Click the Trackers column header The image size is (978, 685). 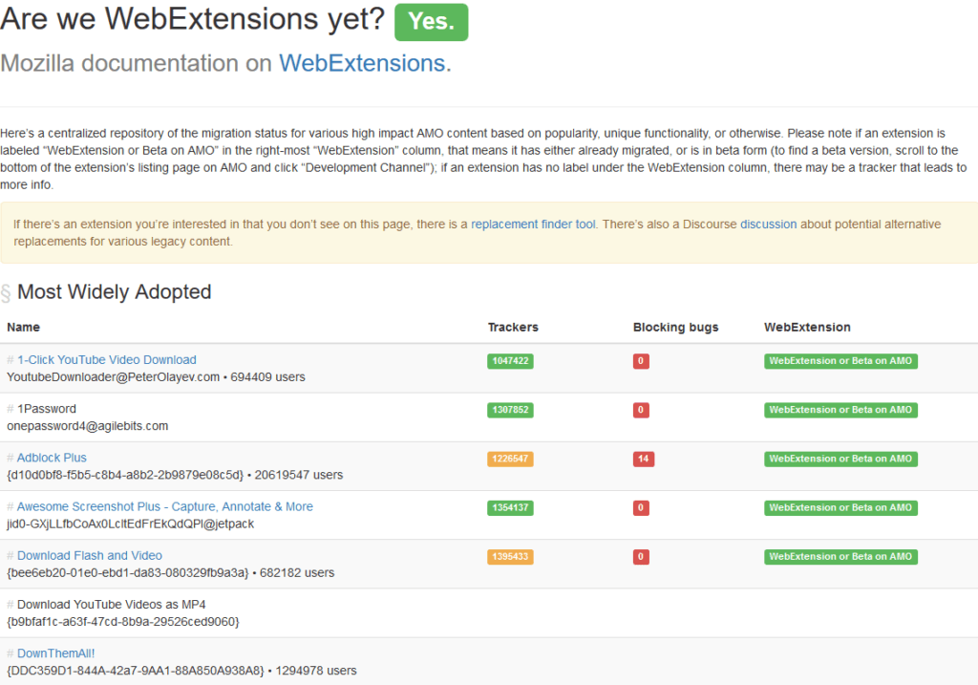[x=513, y=327]
